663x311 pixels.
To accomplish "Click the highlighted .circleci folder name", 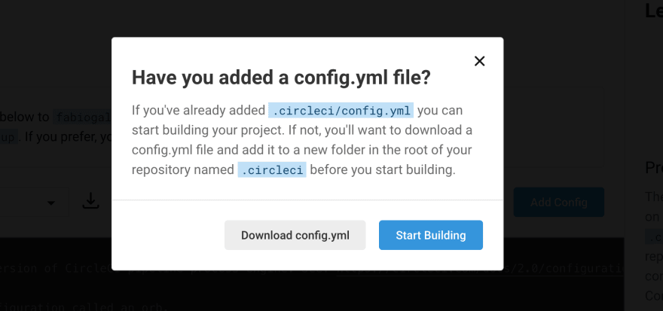I will 272,169.
